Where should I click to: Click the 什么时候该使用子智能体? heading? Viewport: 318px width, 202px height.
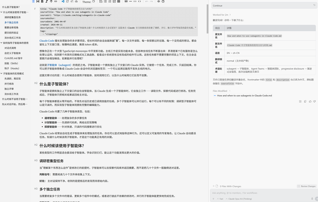pos(62,146)
